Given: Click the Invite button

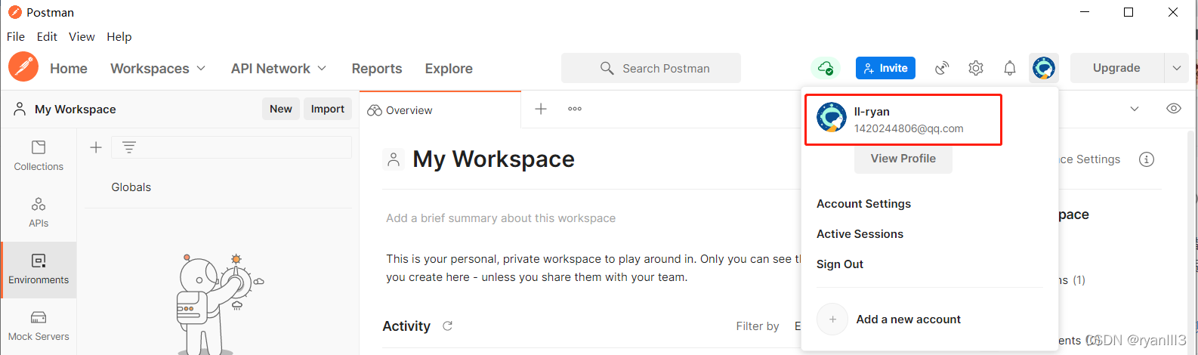Looking at the screenshot, I should point(885,68).
